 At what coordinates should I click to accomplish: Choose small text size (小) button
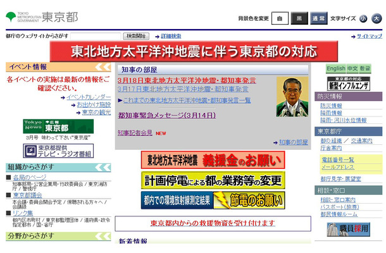363,19
